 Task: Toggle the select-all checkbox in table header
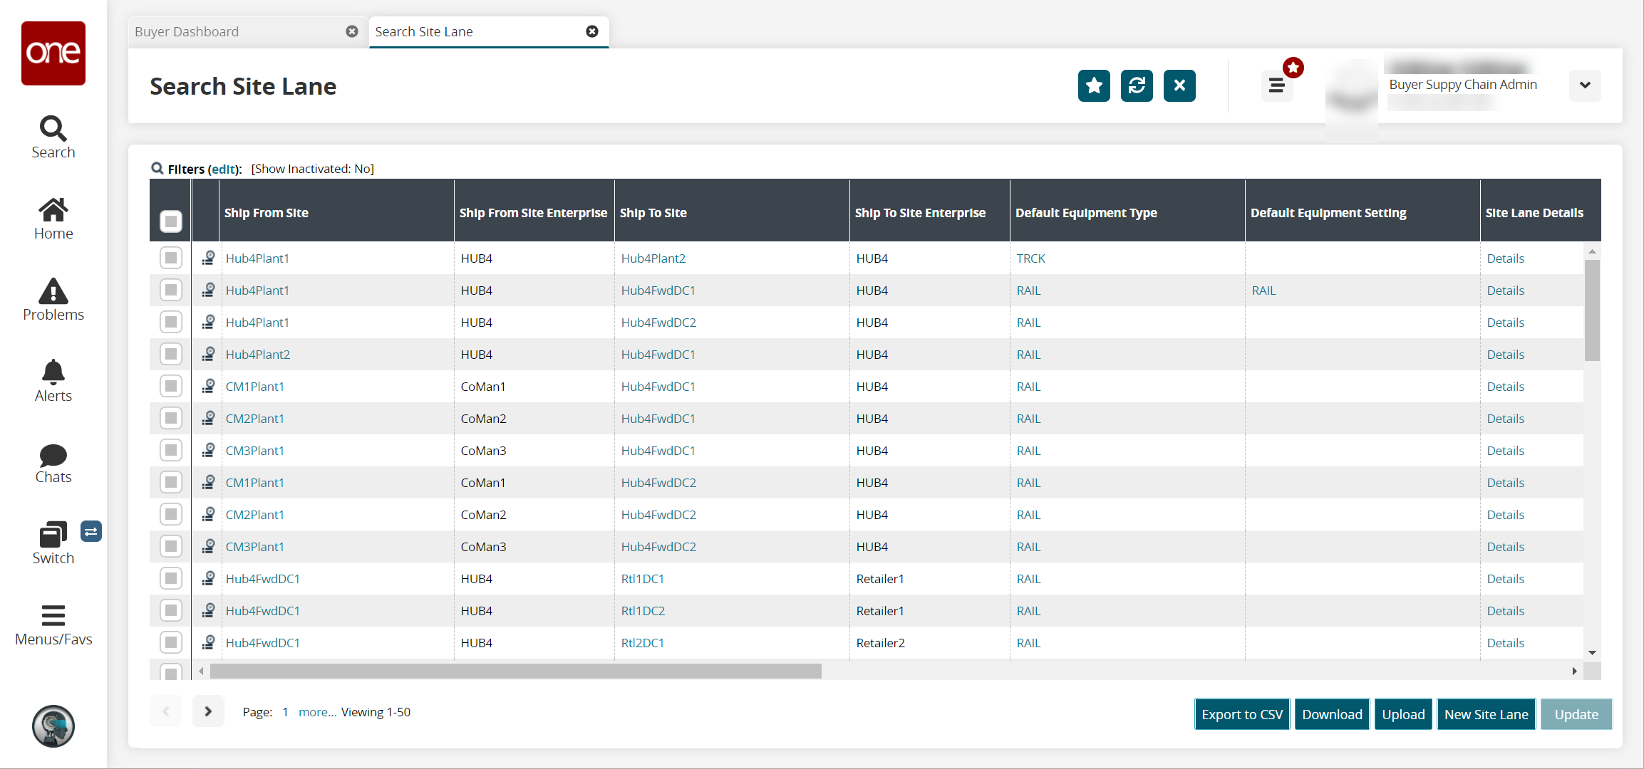(171, 219)
